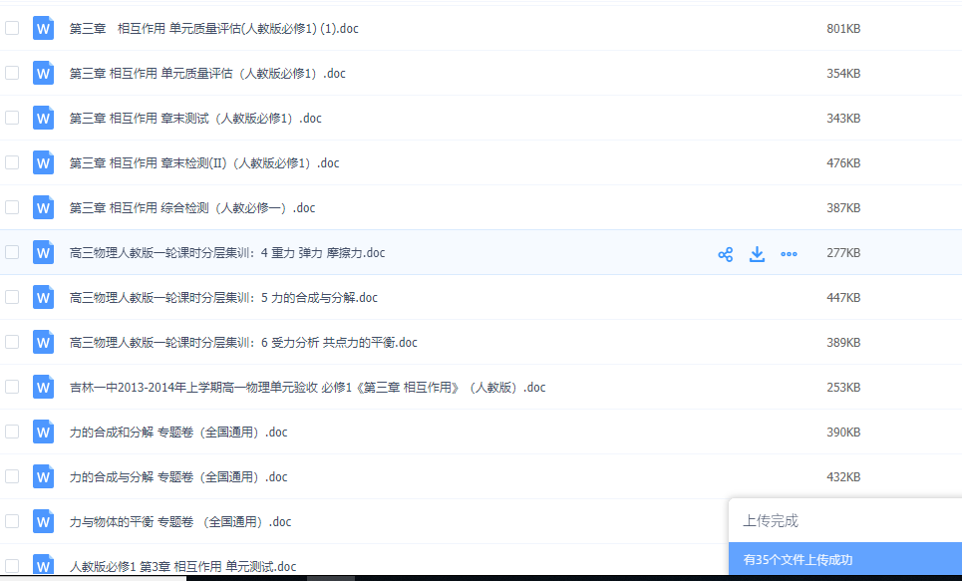The height and width of the screenshot is (581, 962).
Task: Check 力的合成与分解 专题卷 checkbox
Action: pos(12,475)
